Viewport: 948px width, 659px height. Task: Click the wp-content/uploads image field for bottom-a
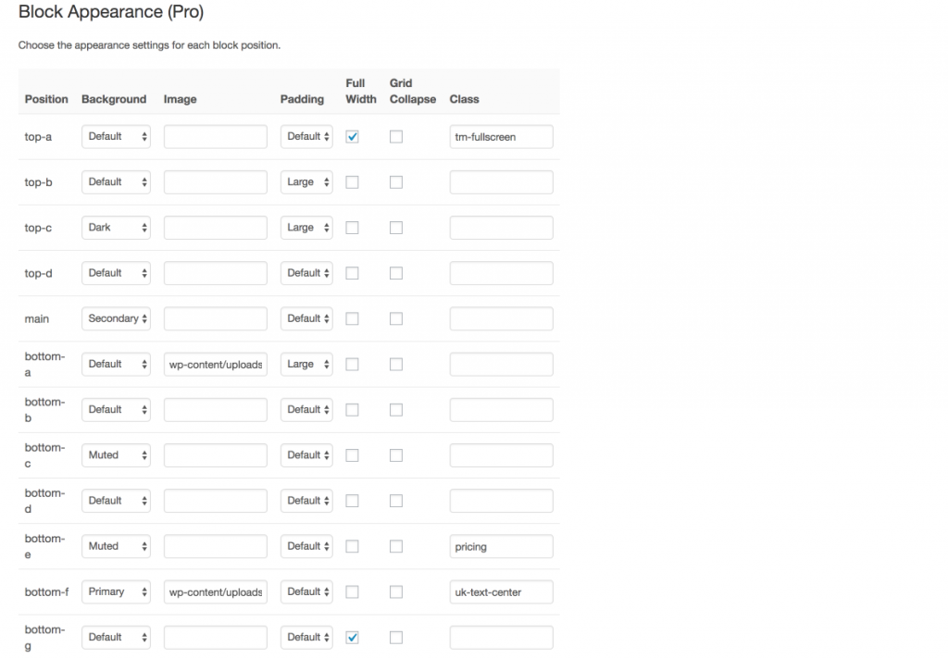click(215, 364)
